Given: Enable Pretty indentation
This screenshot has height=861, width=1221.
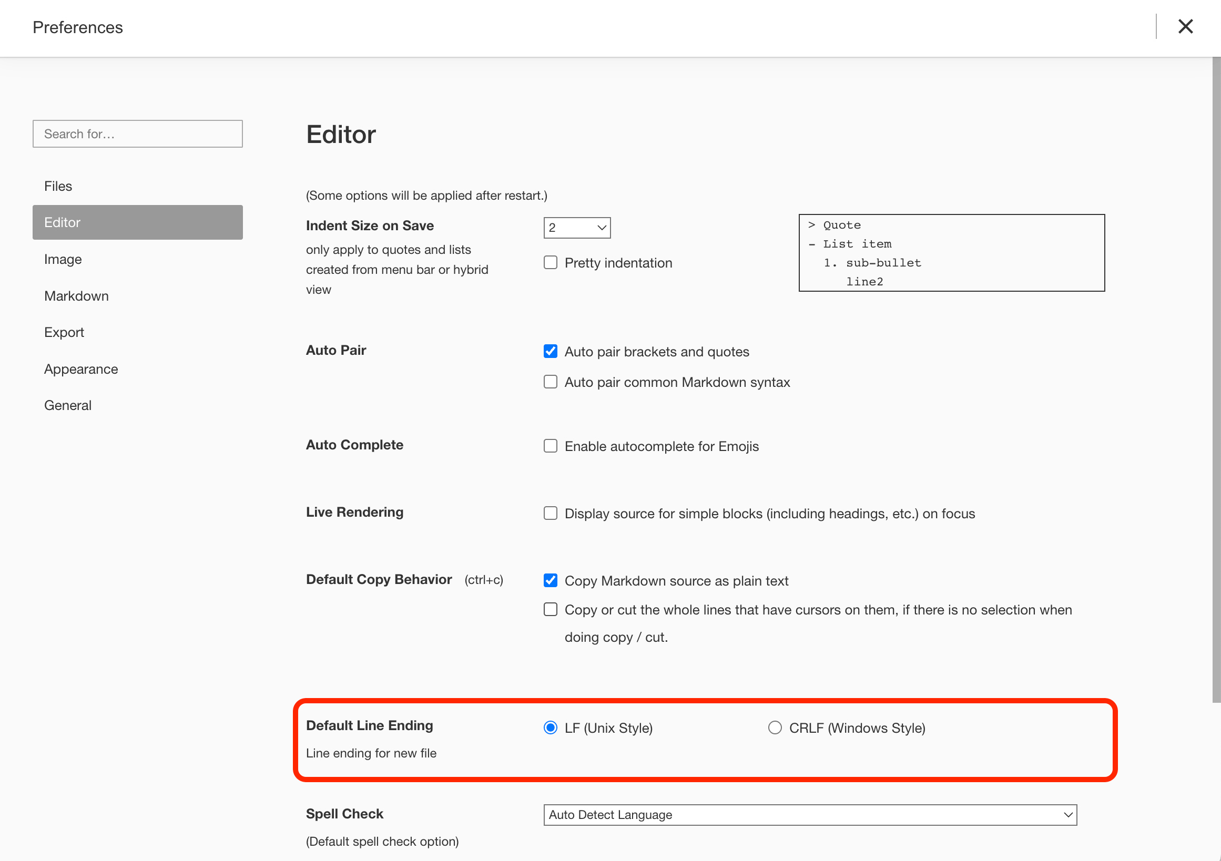Looking at the screenshot, I should tap(550, 262).
